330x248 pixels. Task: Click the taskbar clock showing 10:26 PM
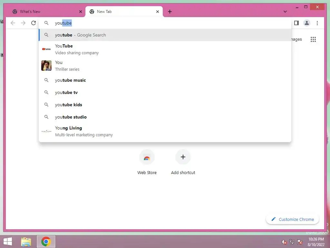316,242
